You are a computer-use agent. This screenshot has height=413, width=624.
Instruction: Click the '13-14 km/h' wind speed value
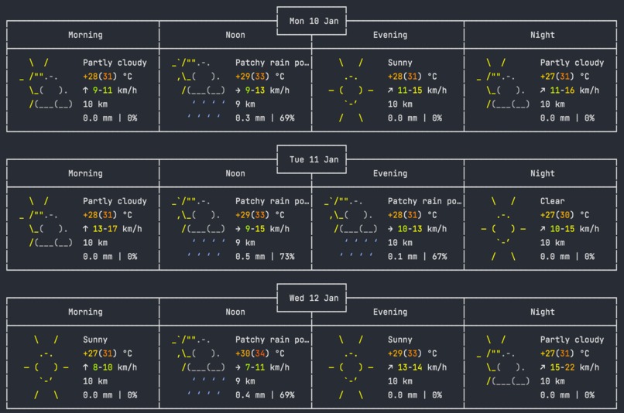[422, 367]
